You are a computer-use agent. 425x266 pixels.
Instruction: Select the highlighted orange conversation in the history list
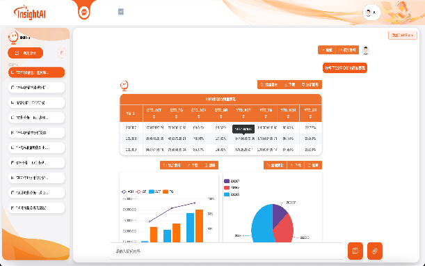37,72
